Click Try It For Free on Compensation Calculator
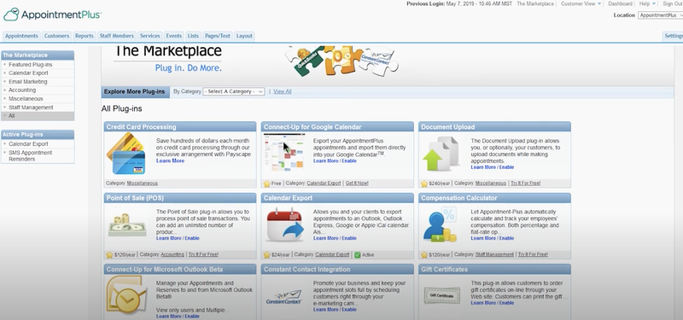The image size is (683, 320). click(533, 254)
